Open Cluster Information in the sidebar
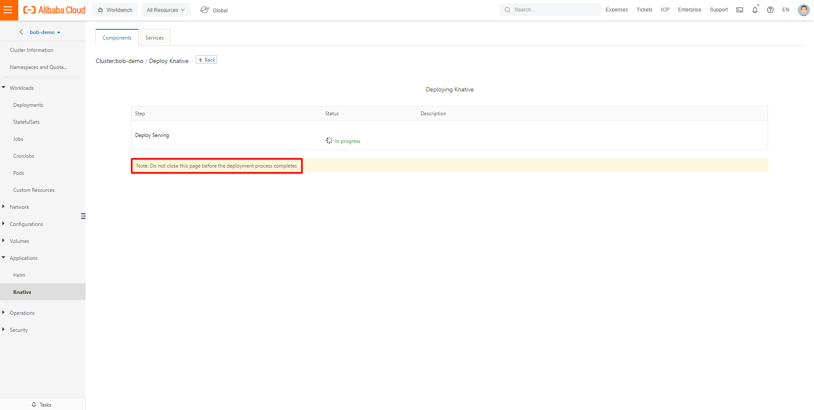814x410 pixels. (31, 50)
